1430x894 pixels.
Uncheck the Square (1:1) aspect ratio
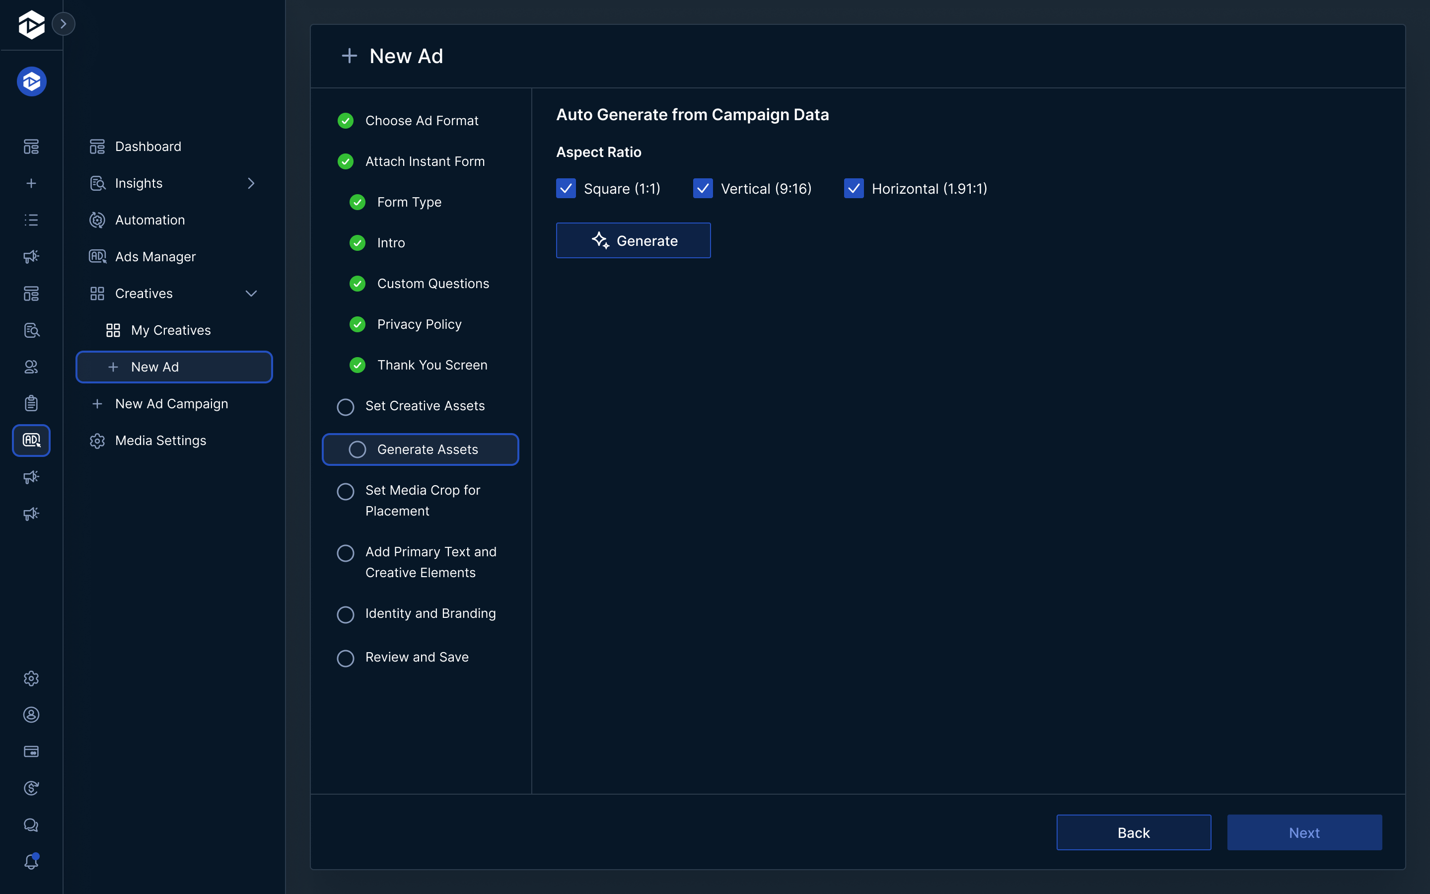pos(566,189)
